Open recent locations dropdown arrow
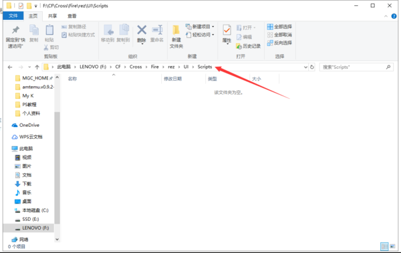Image resolution: width=401 pixels, height=253 pixels. click(x=29, y=67)
